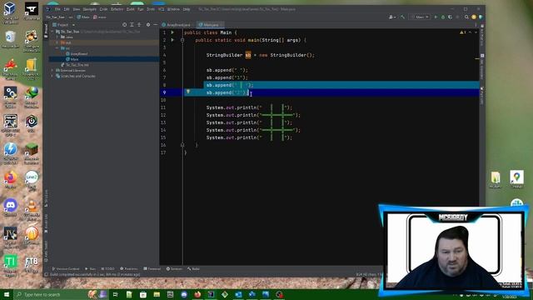Open the Main run configuration dropdown
This screenshot has height=300, width=533.
(x=420, y=17)
